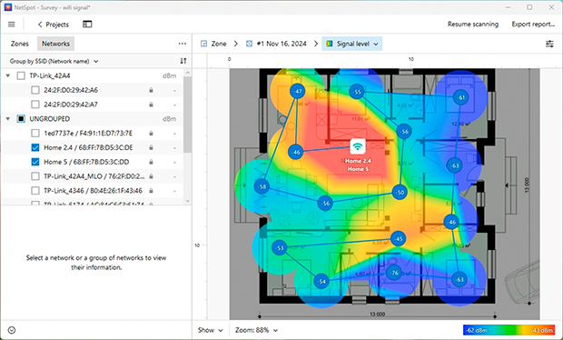Collapse the UNGROUPED group
This screenshot has width=563, height=340.
8,119
